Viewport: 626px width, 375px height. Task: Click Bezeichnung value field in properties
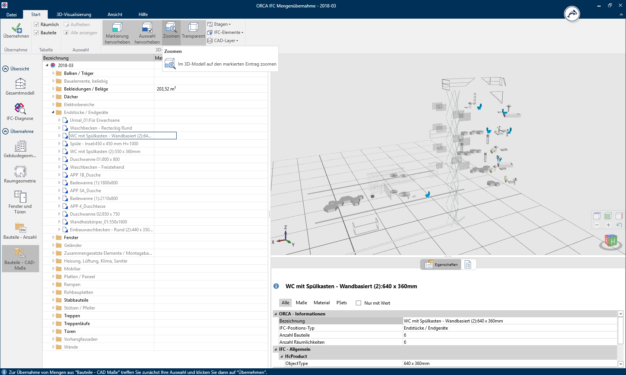tap(510, 321)
